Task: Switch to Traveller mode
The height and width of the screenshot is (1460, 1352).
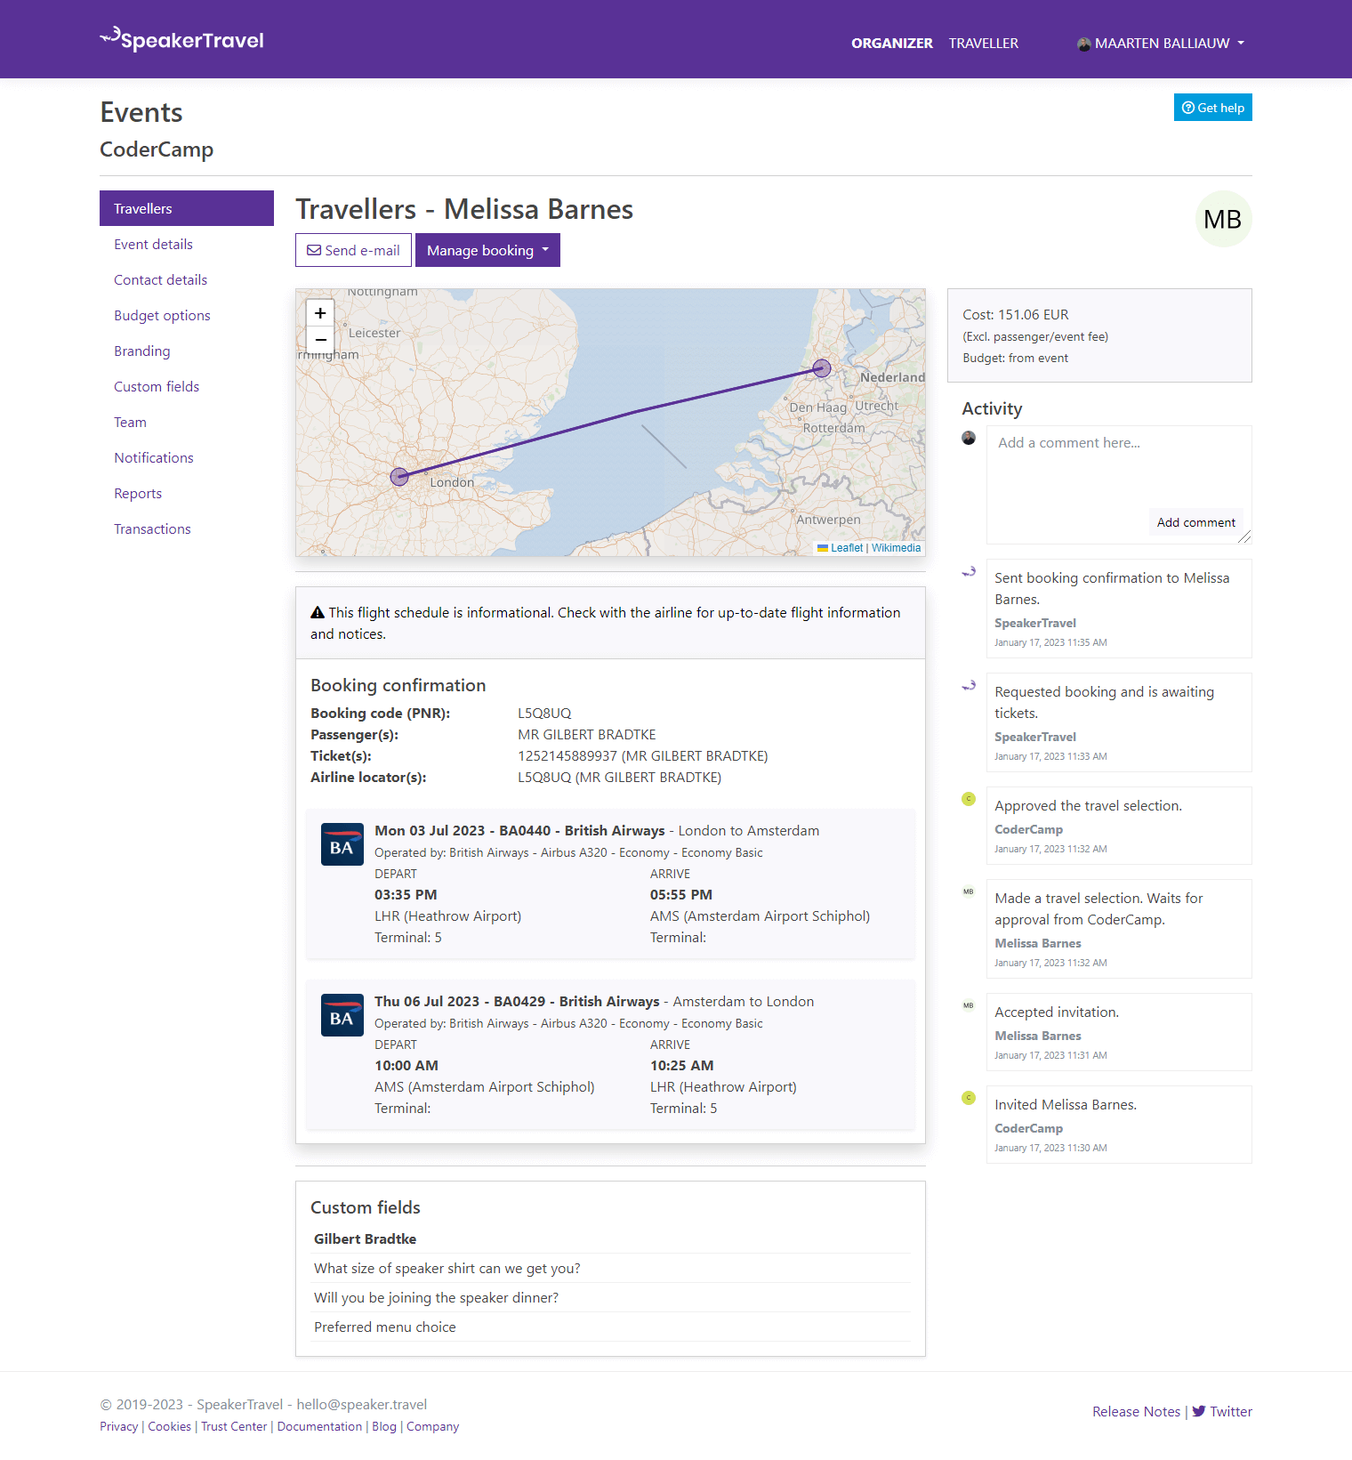Action: coord(983,43)
